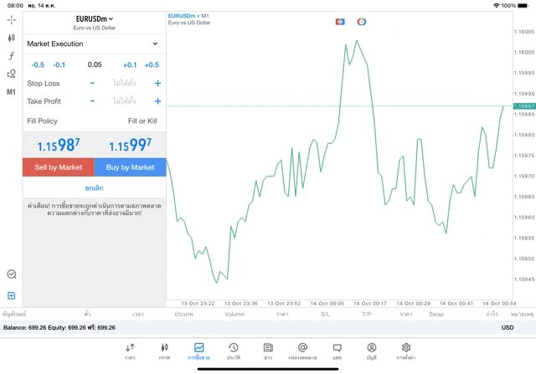Open the objects shapes tool
This screenshot has height=374, width=536.
point(11,74)
